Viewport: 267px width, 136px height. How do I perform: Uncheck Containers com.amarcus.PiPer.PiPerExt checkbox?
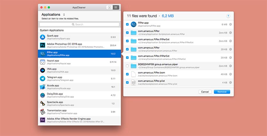[x=127, y=58]
